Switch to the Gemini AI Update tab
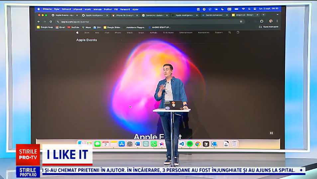 click(x=155, y=15)
